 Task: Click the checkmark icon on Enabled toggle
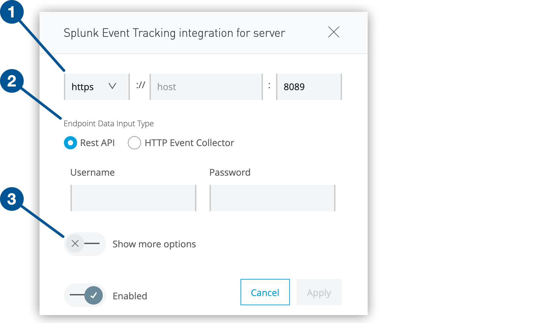tap(94, 295)
